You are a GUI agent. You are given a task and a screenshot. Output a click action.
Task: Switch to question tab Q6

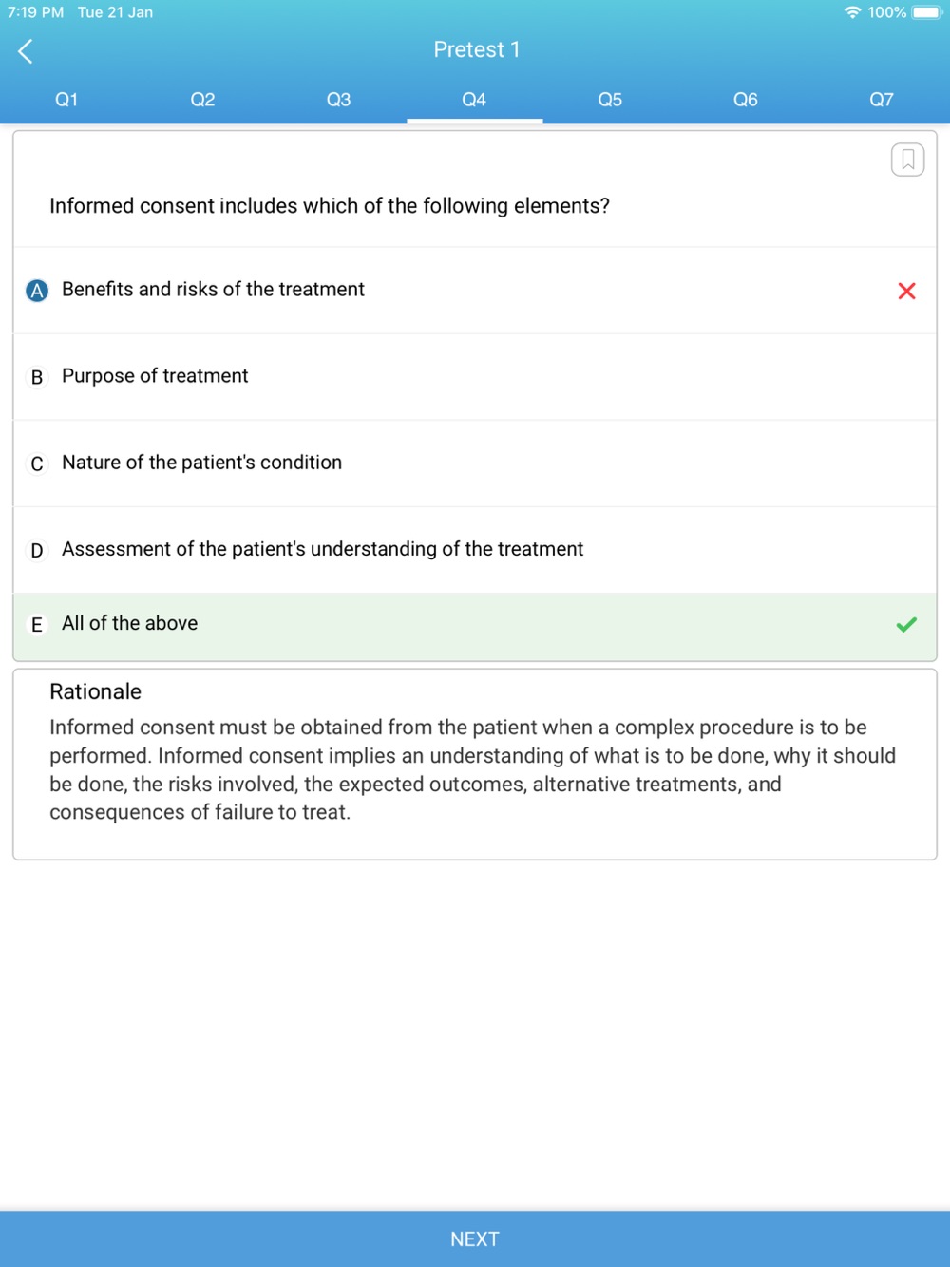(746, 100)
